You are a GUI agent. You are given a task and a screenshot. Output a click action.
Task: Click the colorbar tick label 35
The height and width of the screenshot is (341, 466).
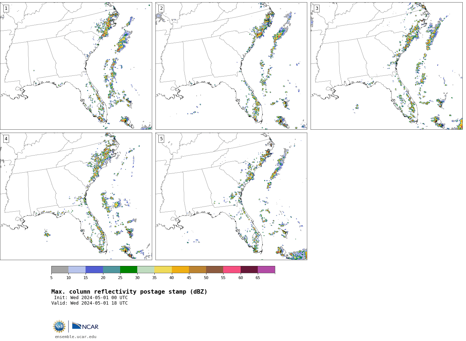point(154,278)
